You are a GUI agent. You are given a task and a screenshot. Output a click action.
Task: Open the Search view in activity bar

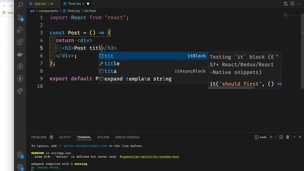(20, 5)
